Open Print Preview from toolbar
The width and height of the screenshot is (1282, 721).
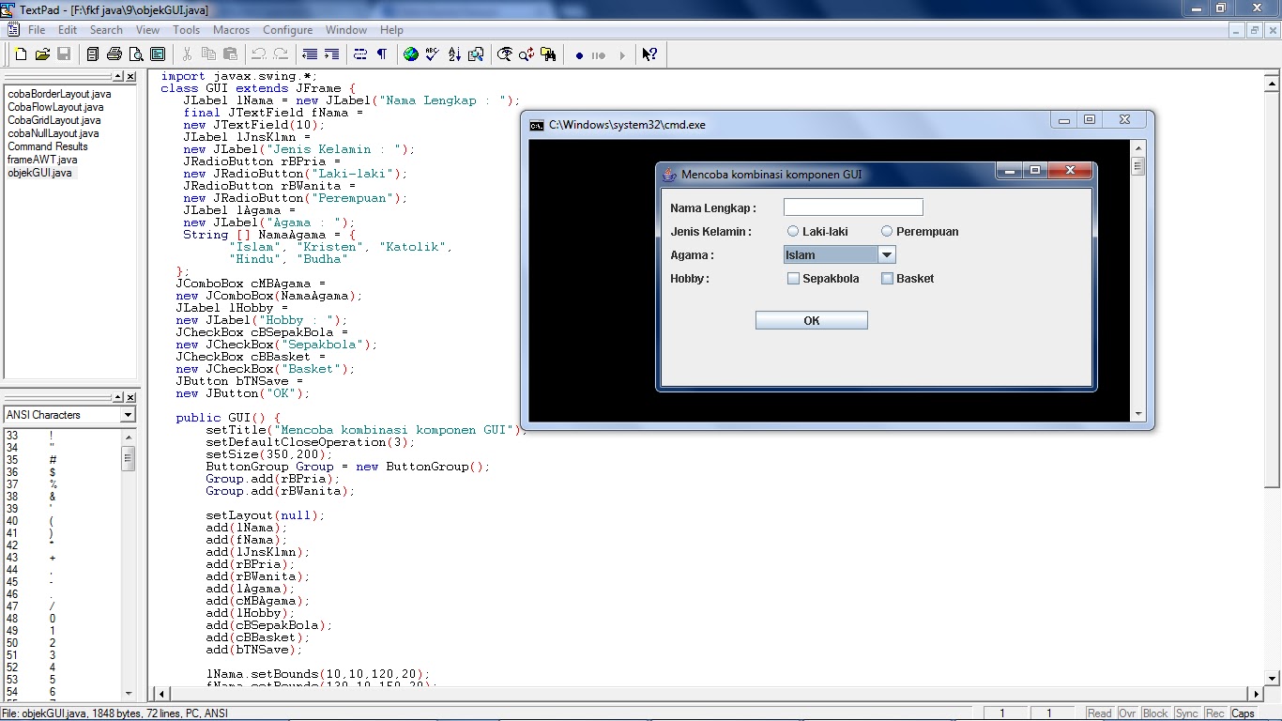(x=136, y=54)
